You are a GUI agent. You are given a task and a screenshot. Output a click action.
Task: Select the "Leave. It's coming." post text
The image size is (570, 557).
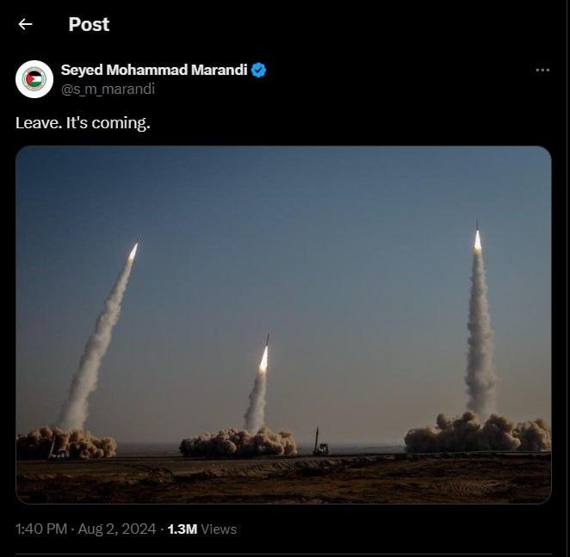click(x=83, y=123)
